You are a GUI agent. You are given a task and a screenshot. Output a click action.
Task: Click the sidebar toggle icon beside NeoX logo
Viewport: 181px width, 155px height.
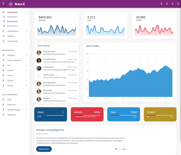pos(3,4)
